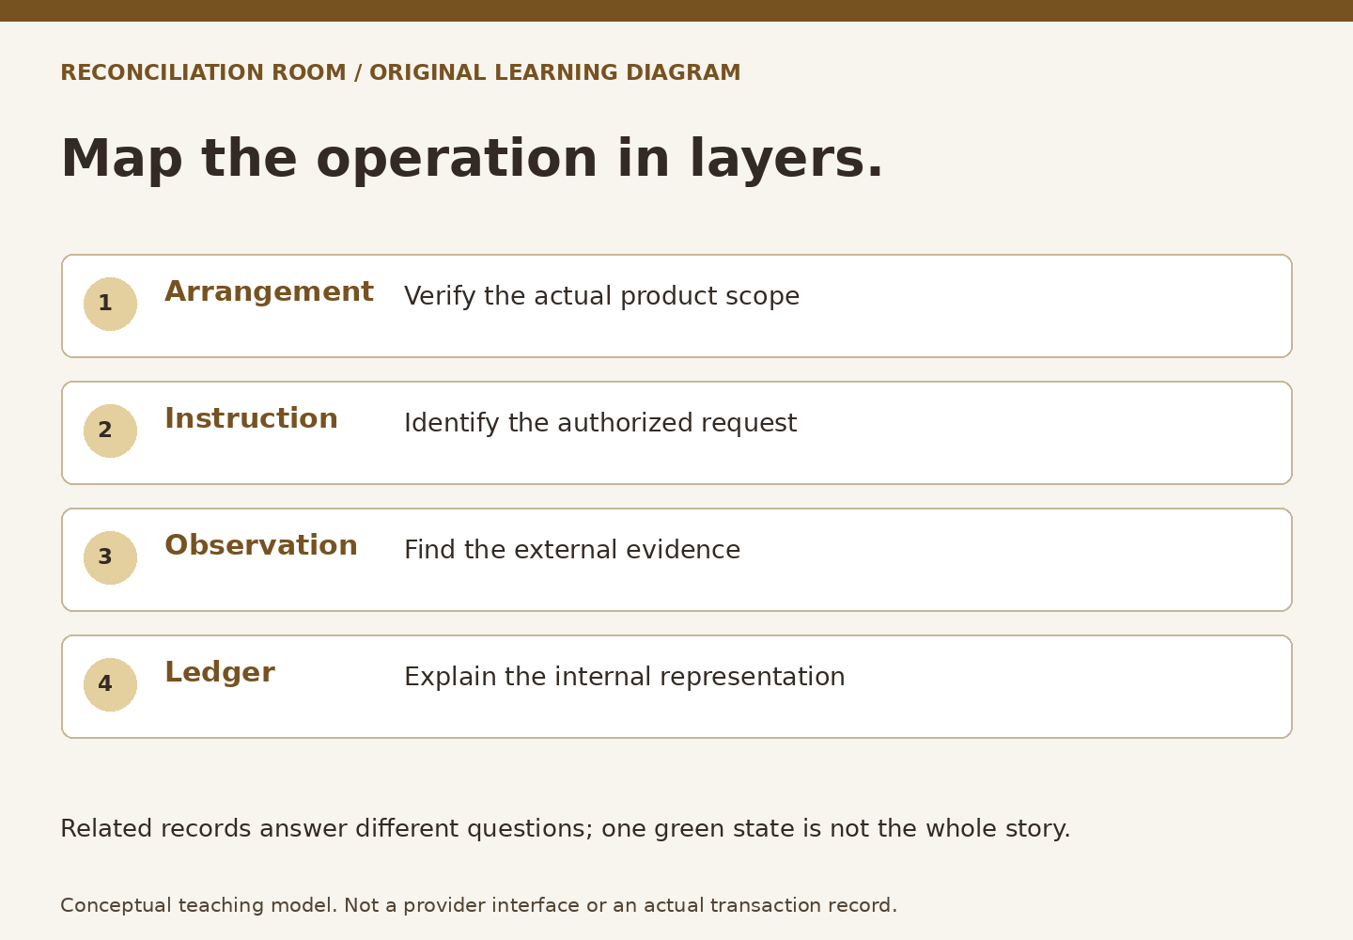Click the number 3 circle badge
Image resolution: width=1353 pixels, height=940 pixels.
(x=110, y=557)
